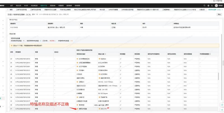Click info icon in last column header
The height and width of the screenshot is (113, 224).
(x=210, y=54)
